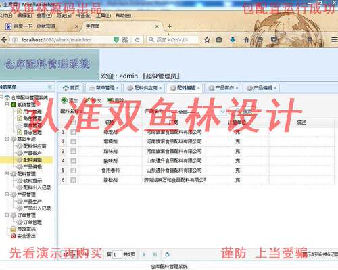Screen dimensions: 338x270
Task: Open the browser downloads arrow icon
Action: pos(233,40)
